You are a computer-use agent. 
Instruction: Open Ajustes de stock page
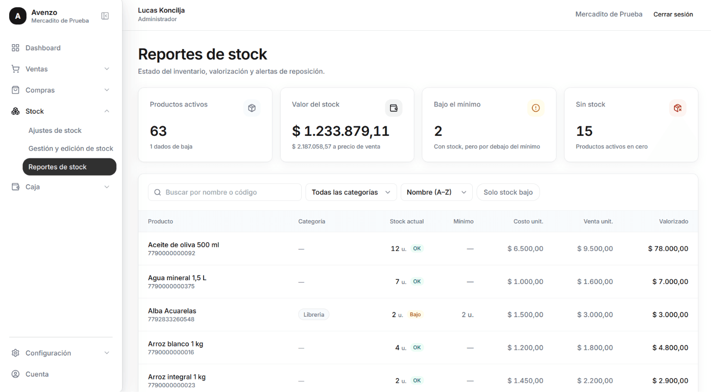pyautogui.click(x=55, y=131)
